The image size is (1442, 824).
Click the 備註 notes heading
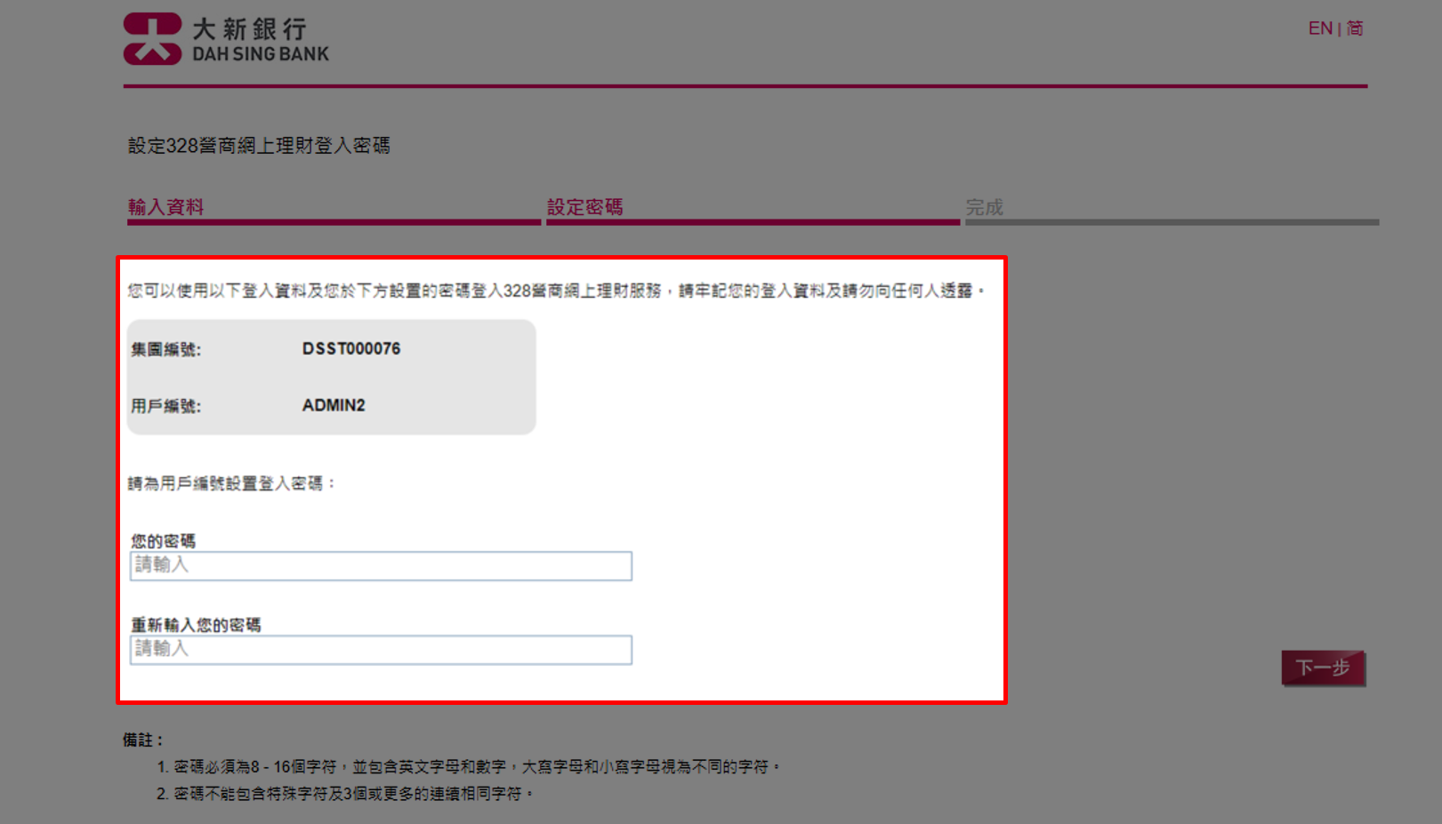pyautogui.click(x=142, y=740)
